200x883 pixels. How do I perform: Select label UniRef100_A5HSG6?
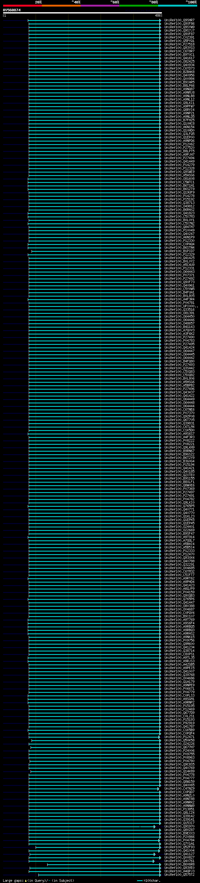[x=179, y=382]
